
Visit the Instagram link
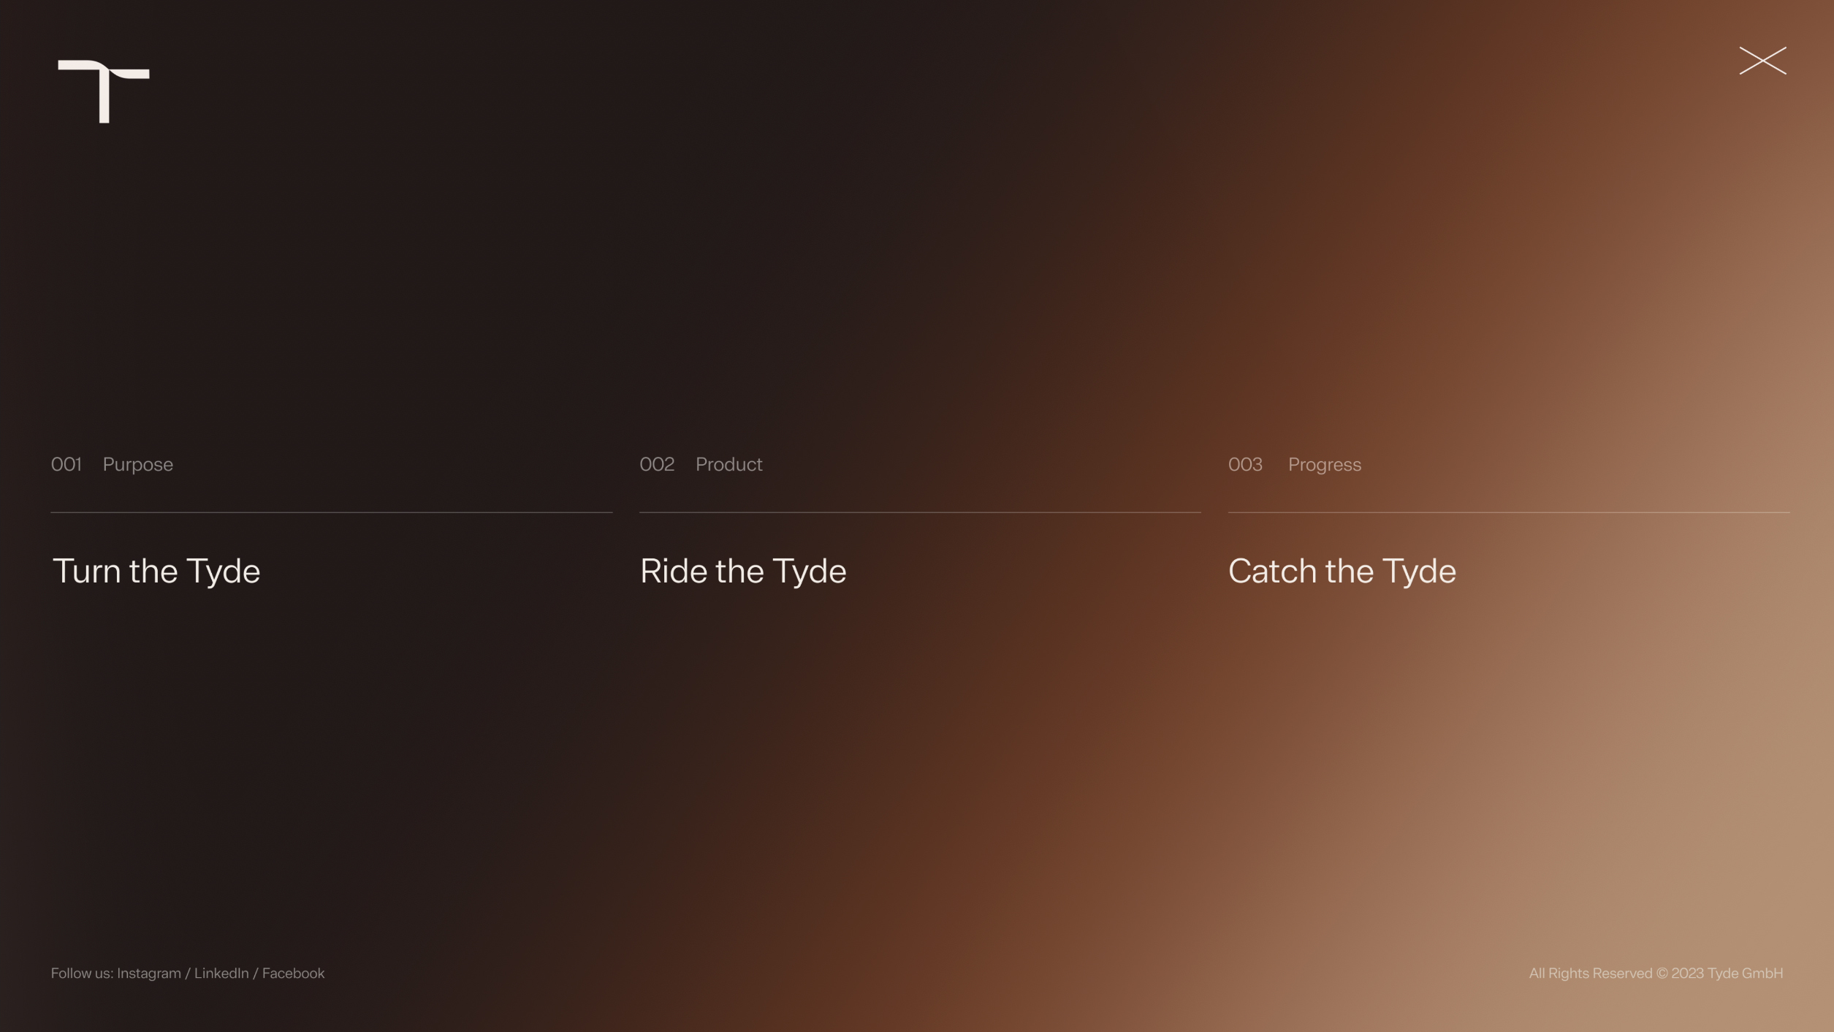pos(149,974)
